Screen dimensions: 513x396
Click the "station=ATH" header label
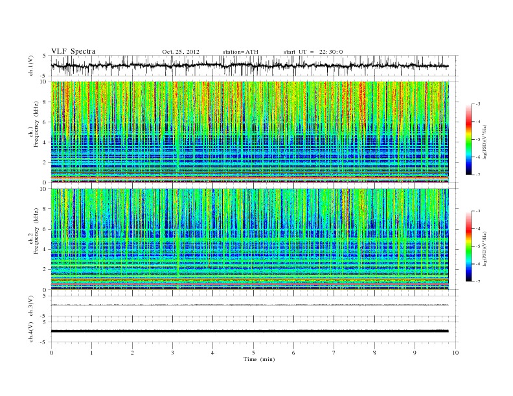click(240, 52)
